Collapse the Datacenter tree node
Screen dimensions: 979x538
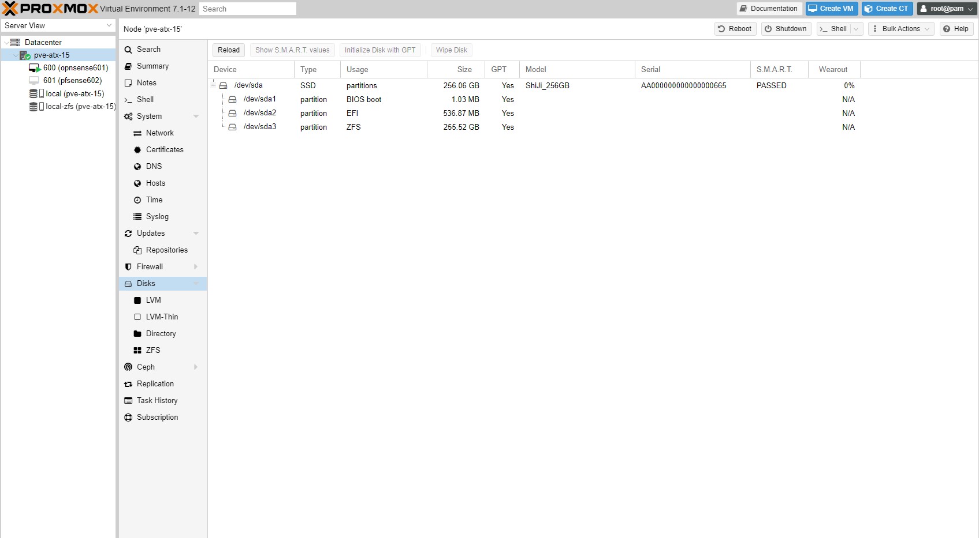6,43
